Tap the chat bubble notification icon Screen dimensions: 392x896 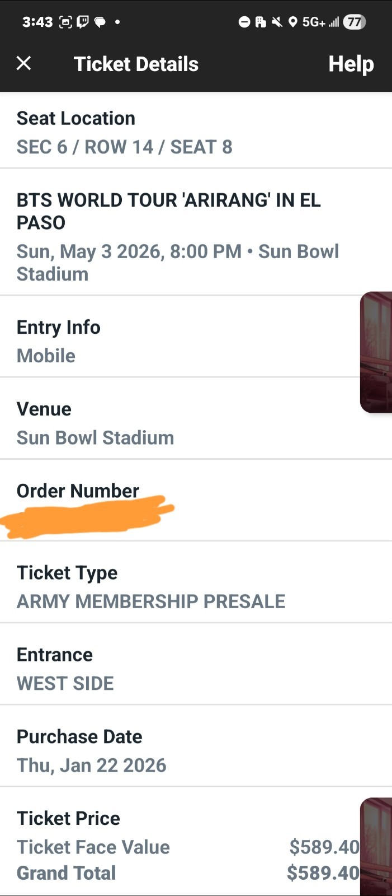click(x=101, y=22)
